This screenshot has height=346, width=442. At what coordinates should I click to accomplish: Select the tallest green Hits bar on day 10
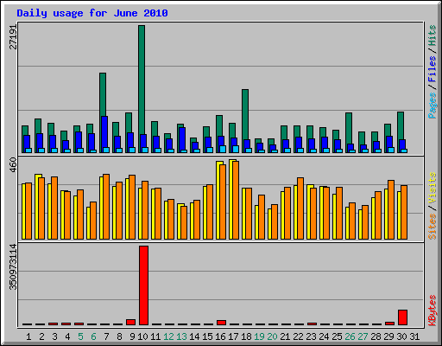click(142, 80)
